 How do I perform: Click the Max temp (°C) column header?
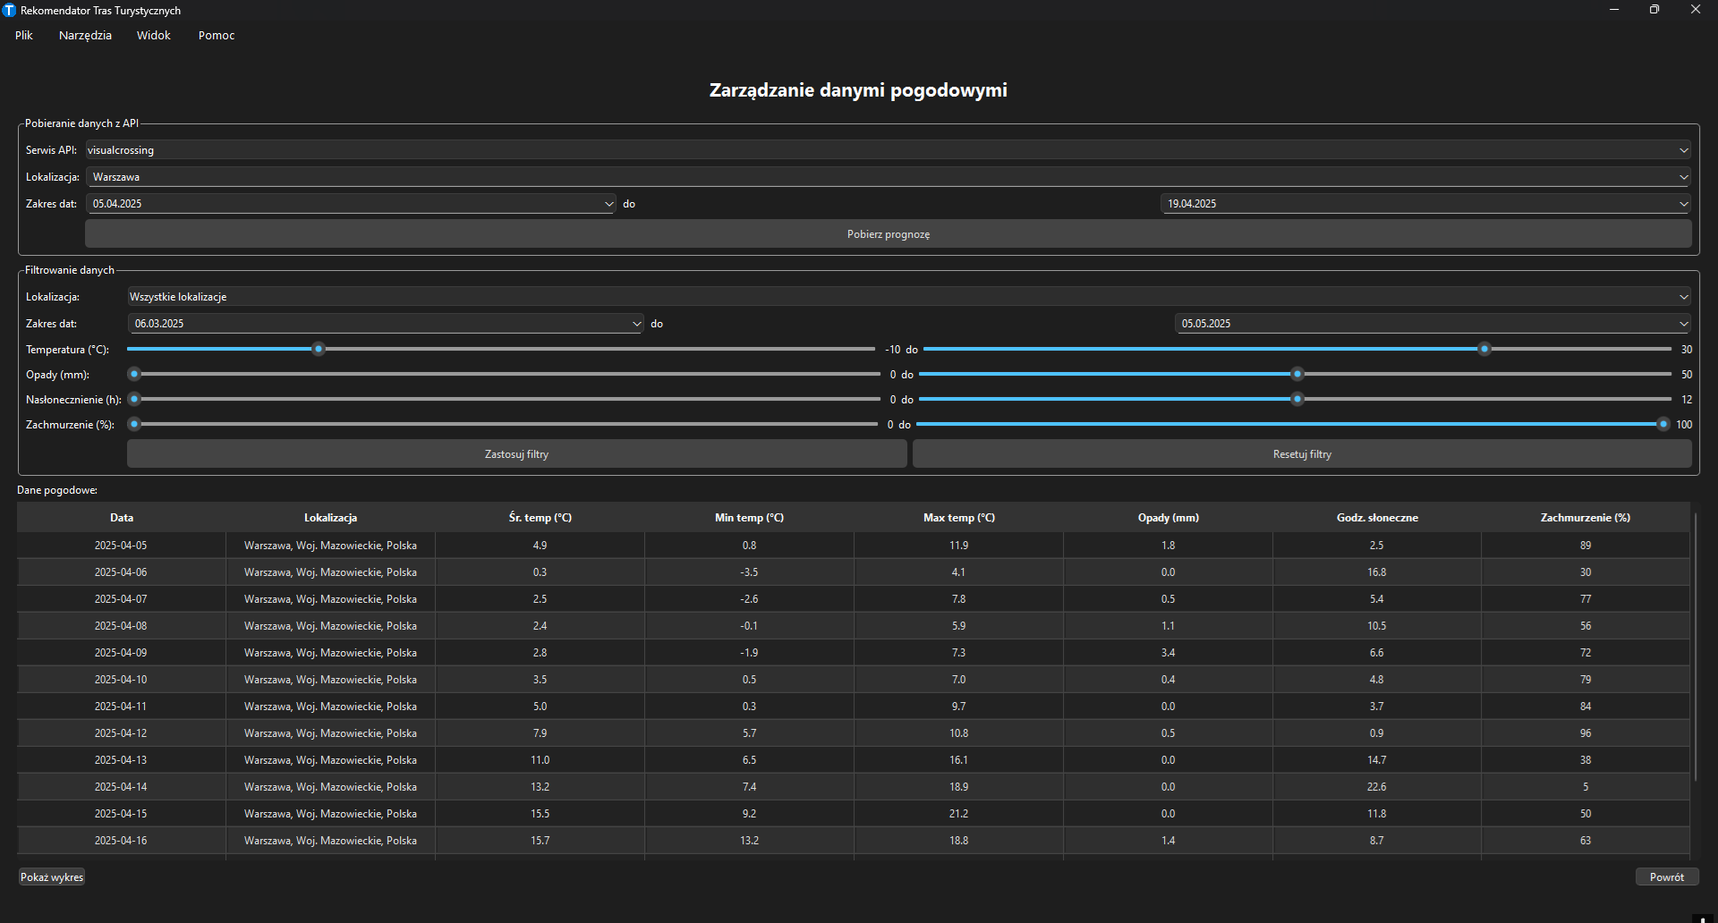(958, 518)
